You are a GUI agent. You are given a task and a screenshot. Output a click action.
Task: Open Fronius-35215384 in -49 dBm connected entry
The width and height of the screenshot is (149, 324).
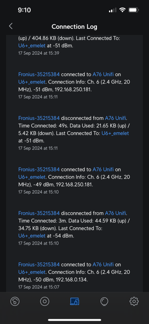click(39, 169)
